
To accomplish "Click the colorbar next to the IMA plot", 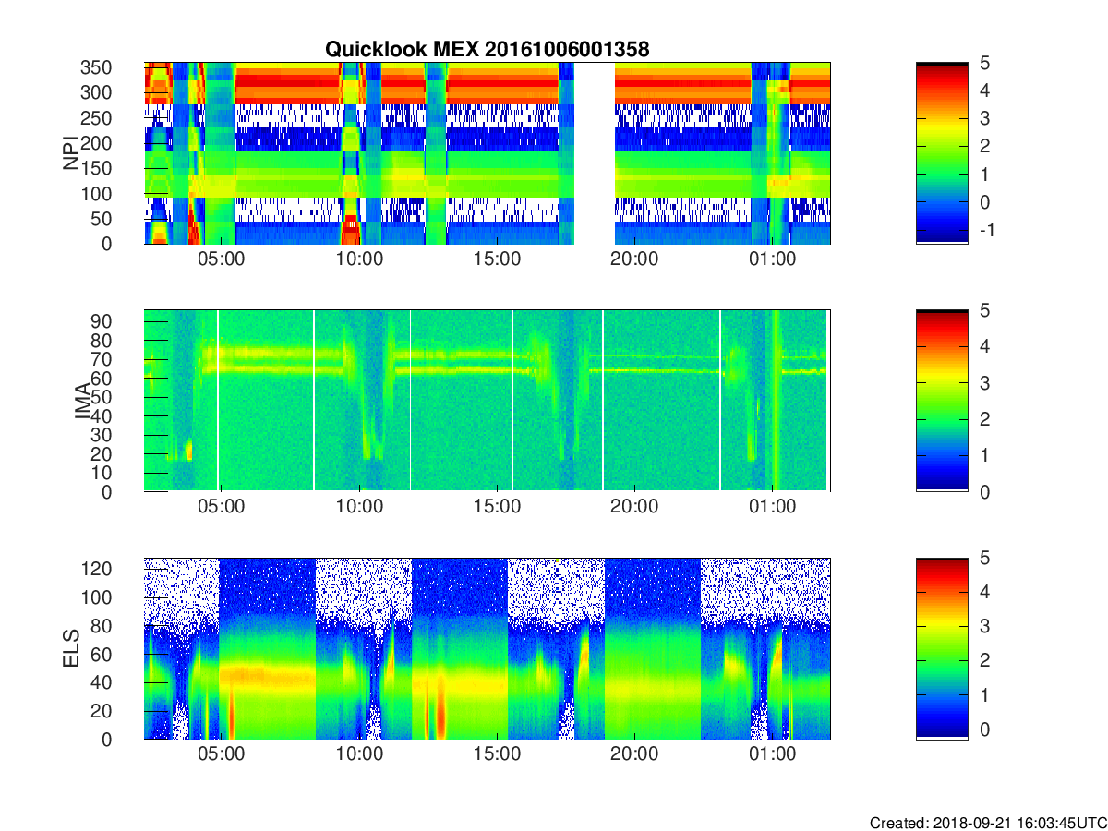I will click(x=942, y=401).
